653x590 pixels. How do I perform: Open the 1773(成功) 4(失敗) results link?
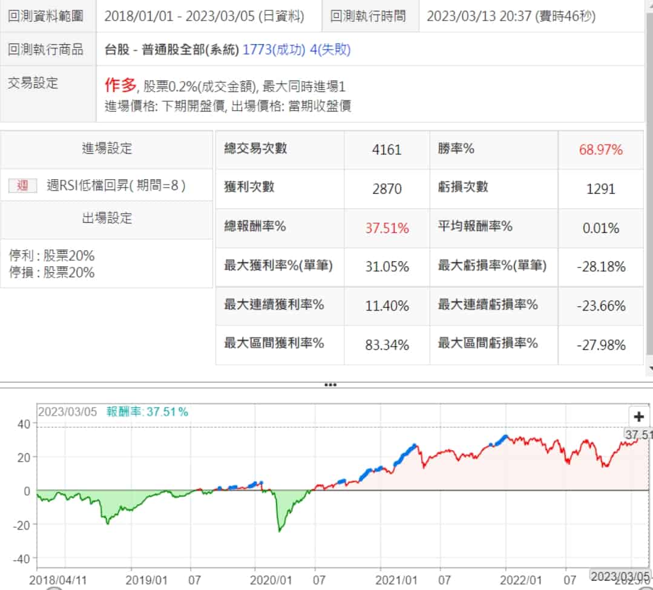click(x=296, y=50)
